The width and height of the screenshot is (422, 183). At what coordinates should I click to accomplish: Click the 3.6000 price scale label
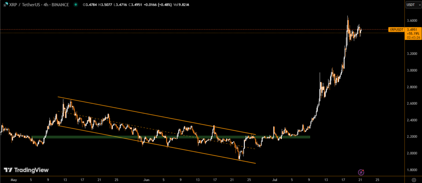(x=413, y=21)
